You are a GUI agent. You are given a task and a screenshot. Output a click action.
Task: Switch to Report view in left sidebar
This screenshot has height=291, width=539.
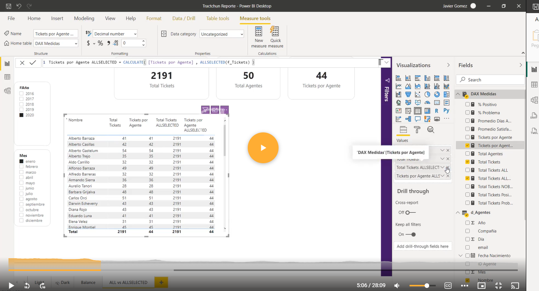7,64
